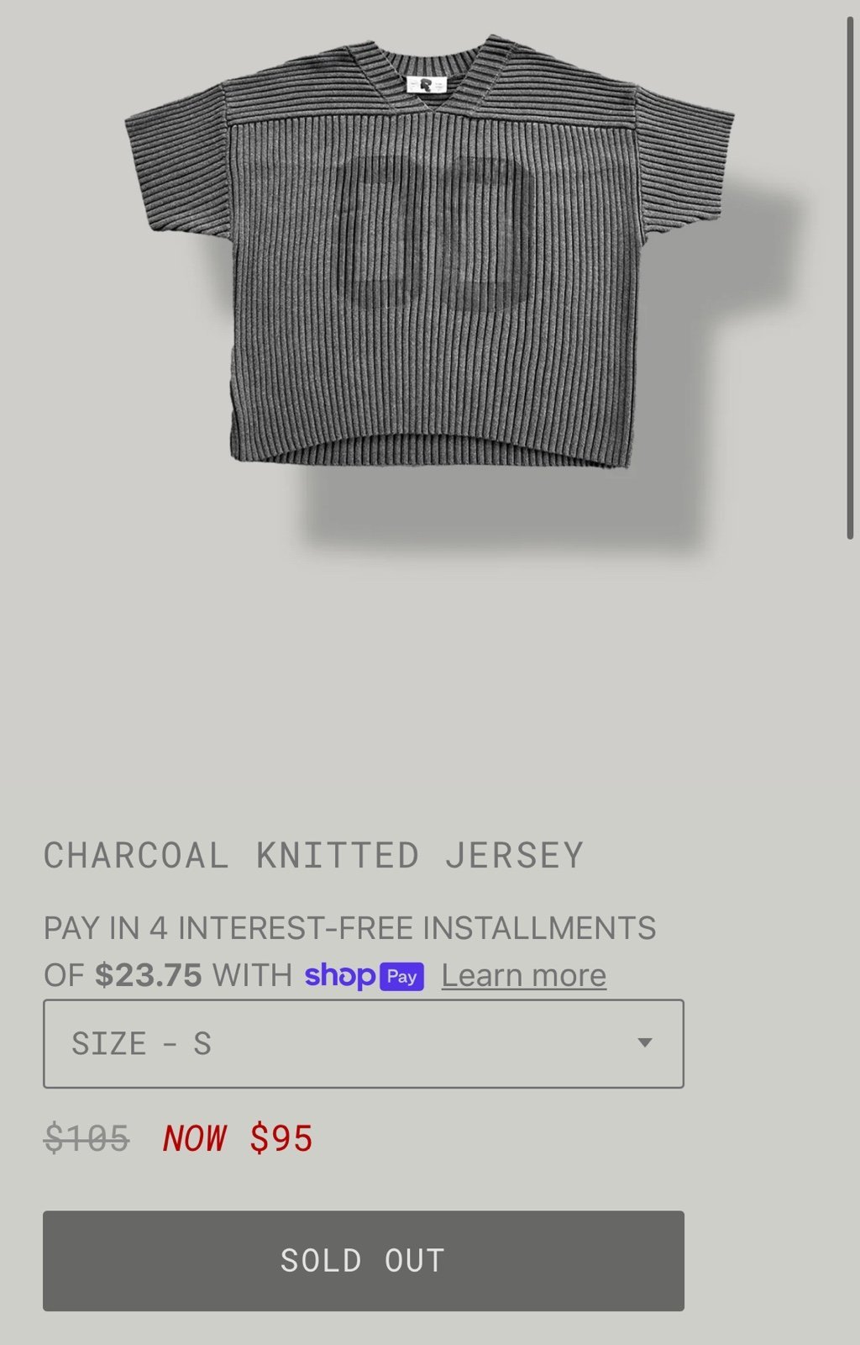Click the Shop Pay logo
Image resolution: width=860 pixels, height=1345 pixels.
[364, 976]
